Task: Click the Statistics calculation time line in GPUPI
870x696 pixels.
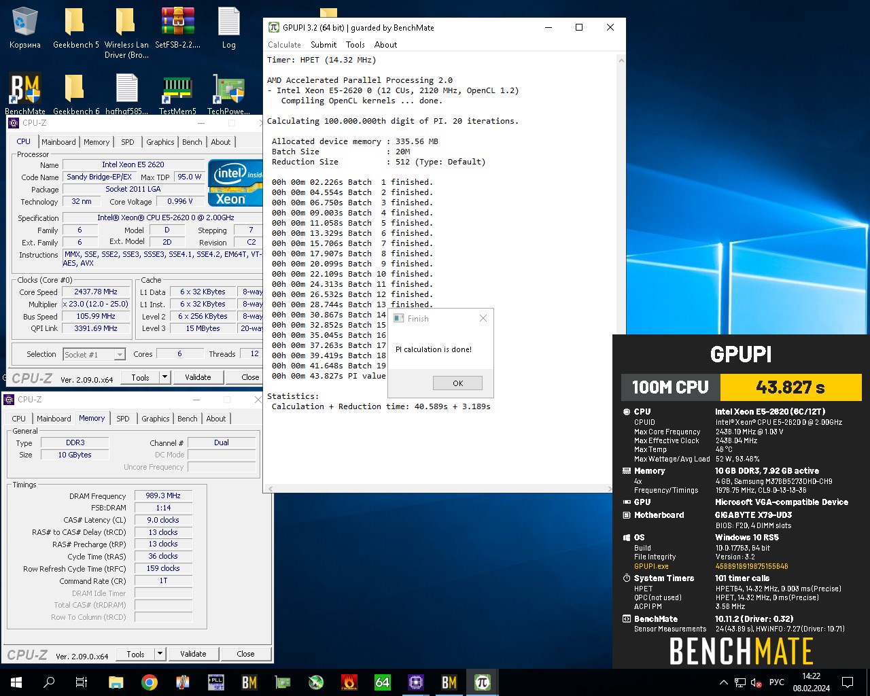Action: [381, 406]
